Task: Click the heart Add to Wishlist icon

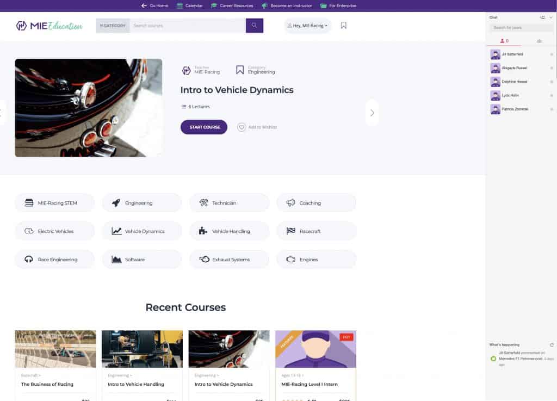Action: pyautogui.click(x=242, y=127)
